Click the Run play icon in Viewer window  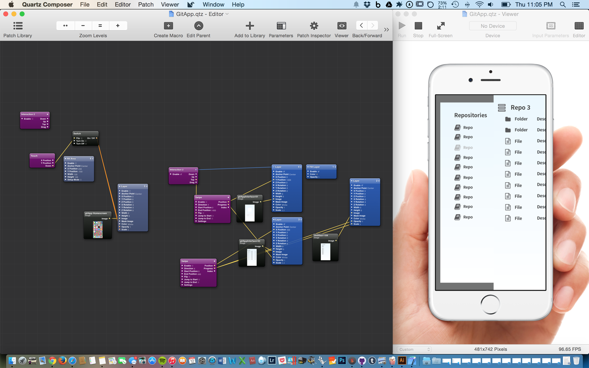(x=402, y=26)
